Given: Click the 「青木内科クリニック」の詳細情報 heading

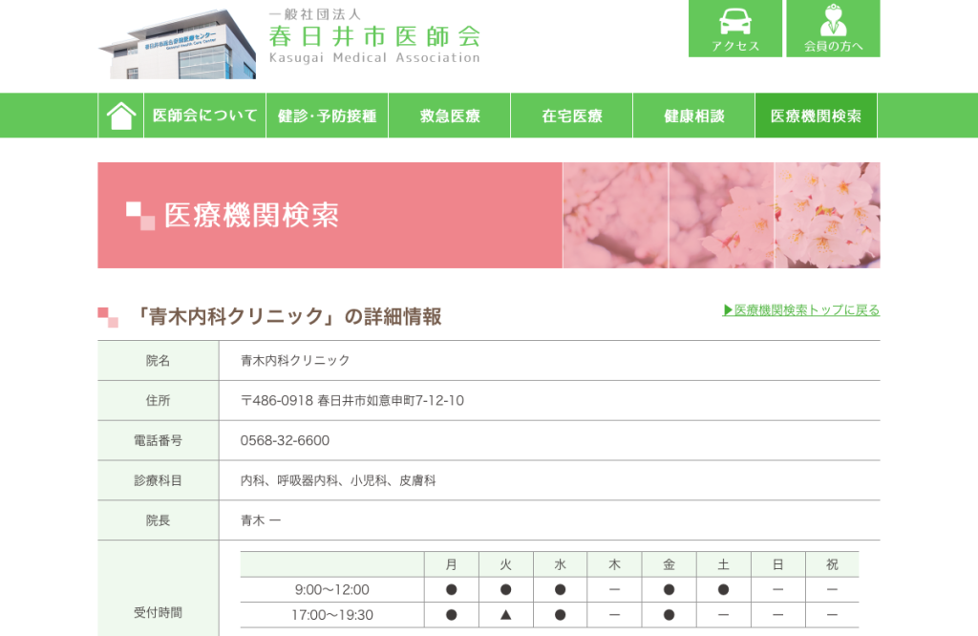Looking at the screenshot, I should click(288, 316).
